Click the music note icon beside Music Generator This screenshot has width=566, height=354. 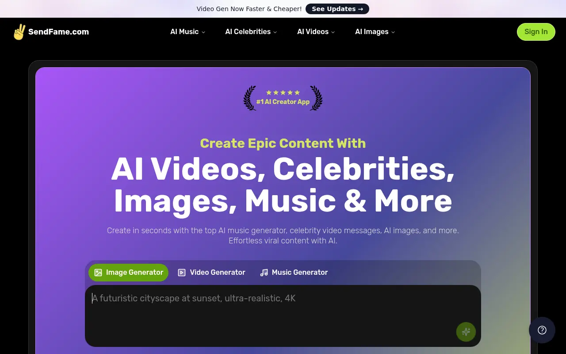[264, 272]
